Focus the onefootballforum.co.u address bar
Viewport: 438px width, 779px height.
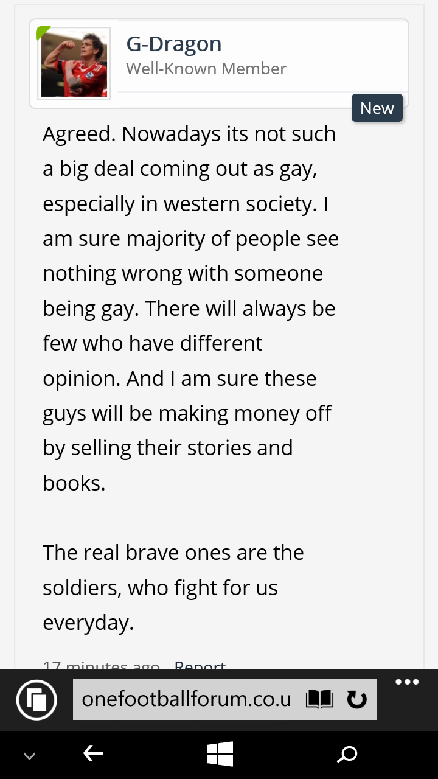tap(187, 699)
